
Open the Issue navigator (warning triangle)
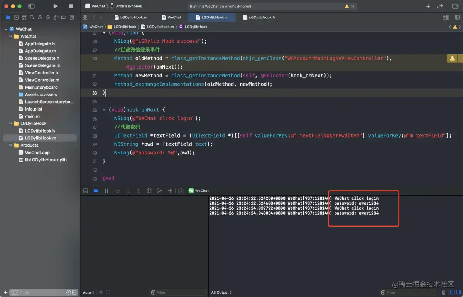(x=40, y=17)
